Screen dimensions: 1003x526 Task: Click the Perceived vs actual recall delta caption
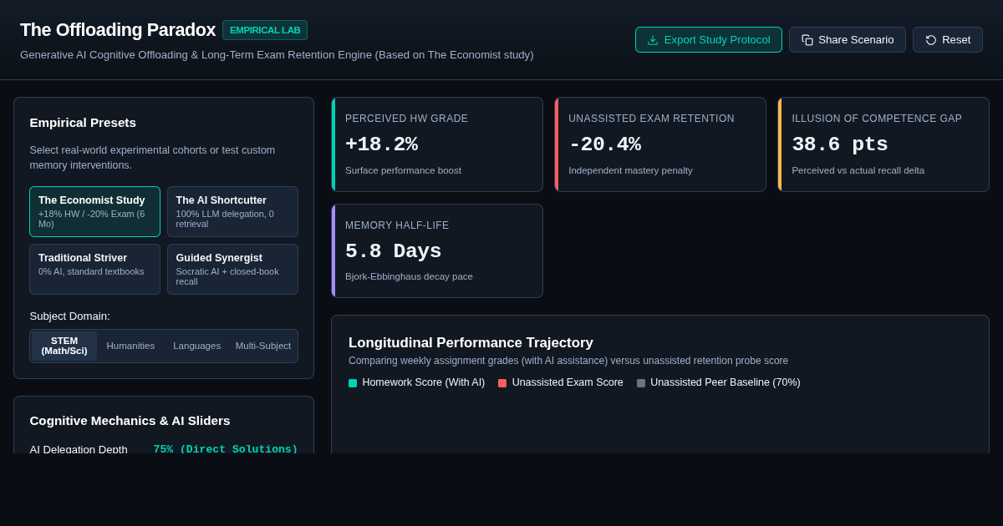coord(858,170)
